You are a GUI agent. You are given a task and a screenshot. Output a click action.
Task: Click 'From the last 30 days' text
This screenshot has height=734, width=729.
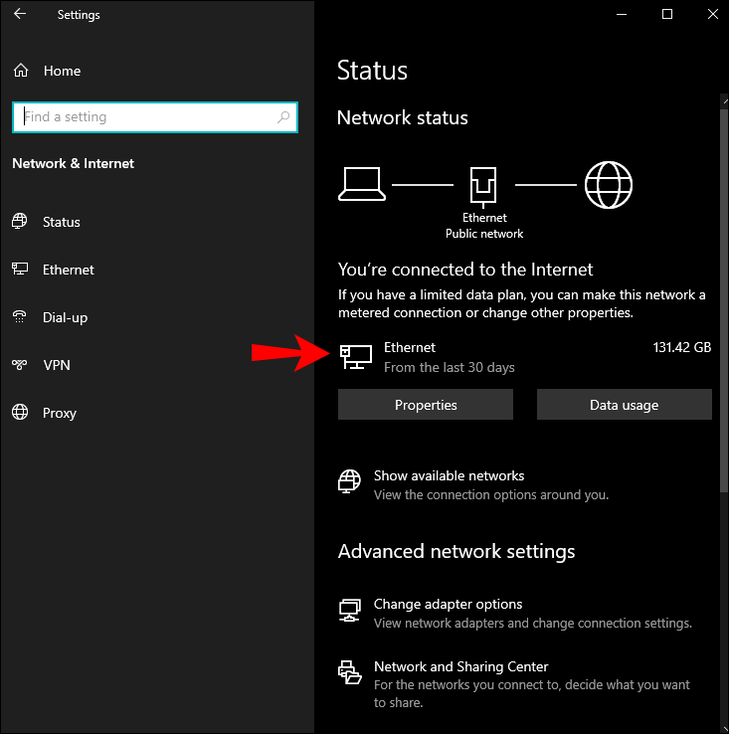tap(449, 367)
